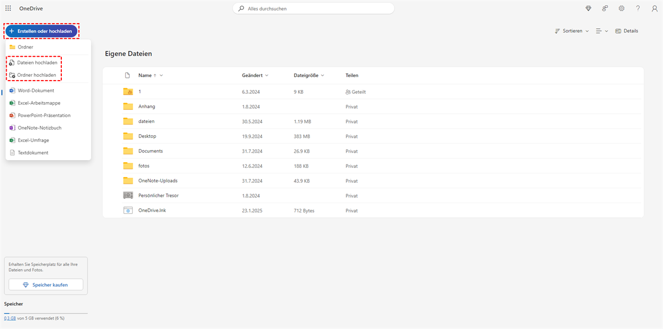Click the shared folder icon named 1
The width and height of the screenshot is (663, 329).
click(128, 92)
